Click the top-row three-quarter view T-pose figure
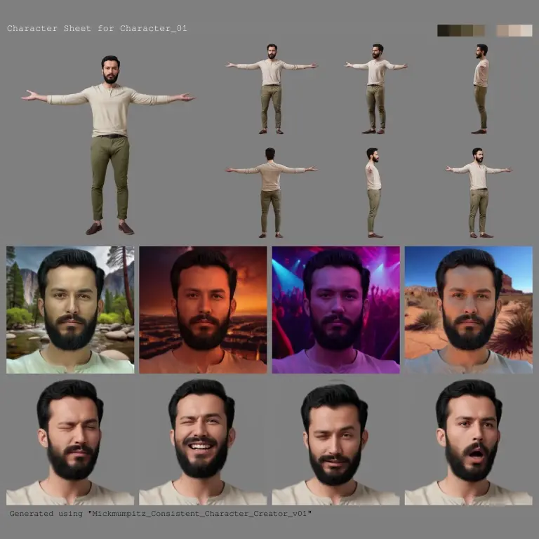The image size is (539, 539). coord(375,88)
